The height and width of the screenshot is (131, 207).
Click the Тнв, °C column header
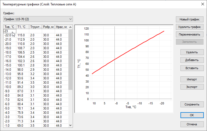click(x=9, y=27)
